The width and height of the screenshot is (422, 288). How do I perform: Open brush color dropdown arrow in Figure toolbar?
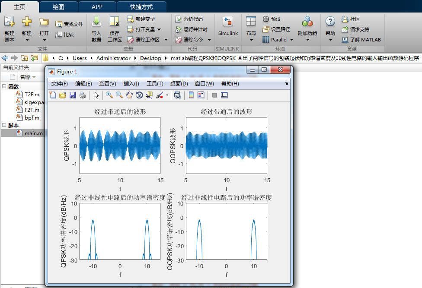[x=167, y=95]
